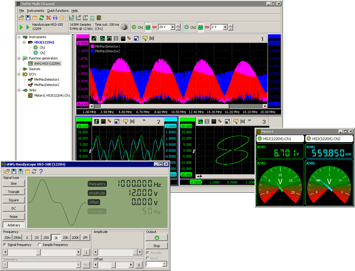Collapse the Instruments tree node

pyautogui.click(x=19, y=37)
